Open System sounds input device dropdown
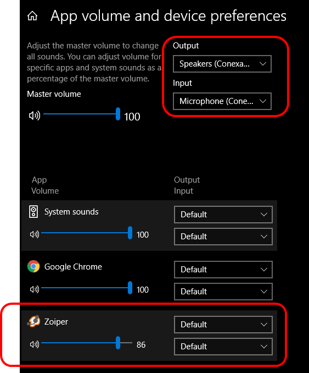The image size is (309, 373). (223, 237)
